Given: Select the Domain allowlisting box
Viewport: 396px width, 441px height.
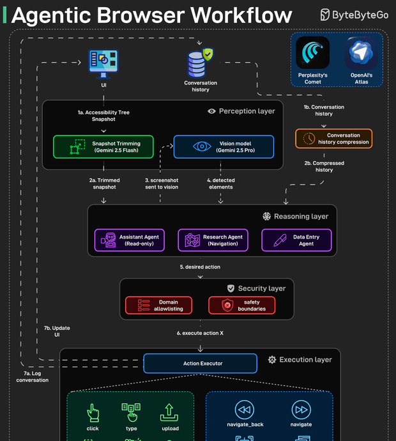Looking at the screenshot, I should pos(159,306).
